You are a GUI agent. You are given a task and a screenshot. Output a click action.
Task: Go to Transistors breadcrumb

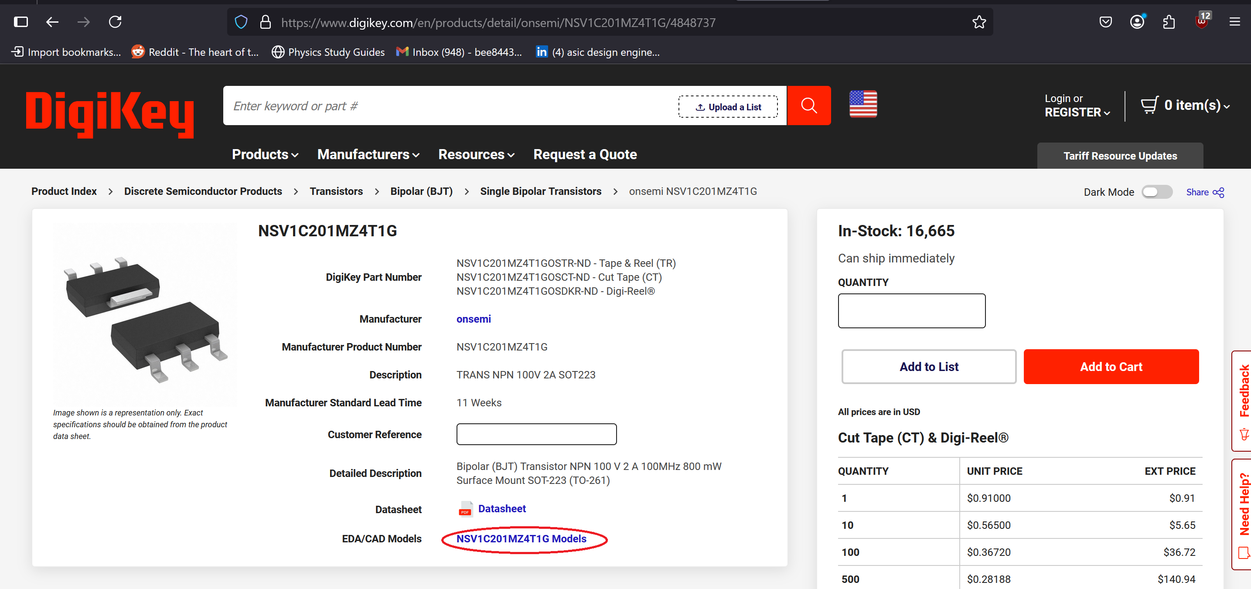pyautogui.click(x=336, y=191)
